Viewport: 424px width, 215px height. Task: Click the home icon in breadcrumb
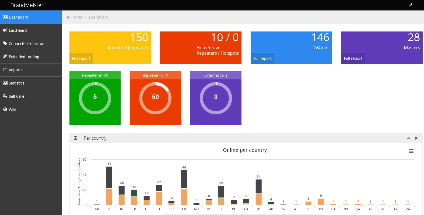68,17
